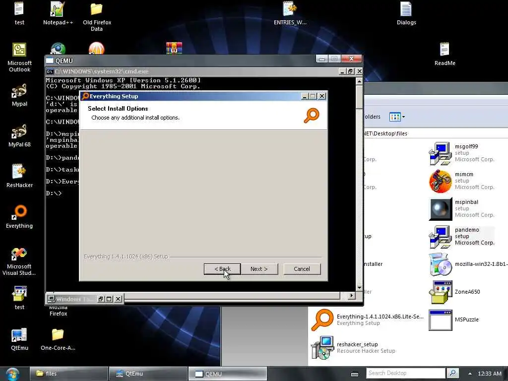Launch Microsoft Visual Studio shortcut

click(19, 261)
